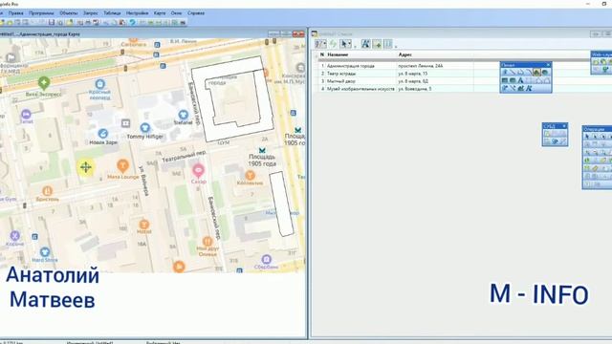
Task: Open the Правка menu
Action: pos(16,12)
